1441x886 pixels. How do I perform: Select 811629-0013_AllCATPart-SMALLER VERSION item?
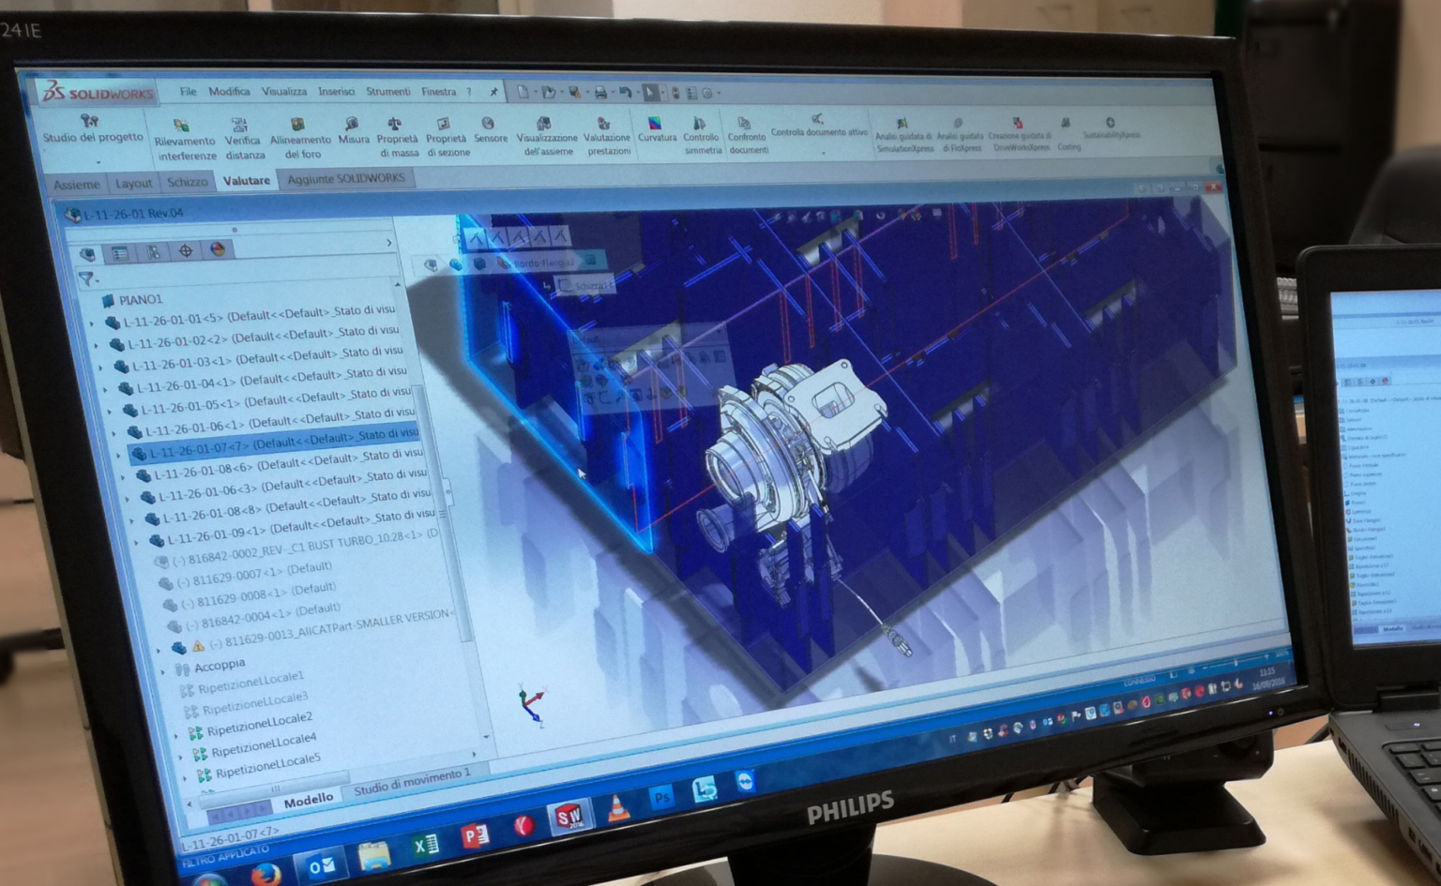(330, 631)
